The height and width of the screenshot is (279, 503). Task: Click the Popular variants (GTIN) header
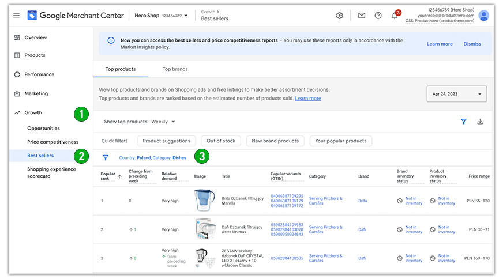[286, 176]
